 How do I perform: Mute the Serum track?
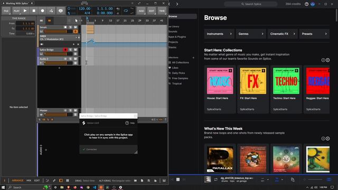[75, 27]
